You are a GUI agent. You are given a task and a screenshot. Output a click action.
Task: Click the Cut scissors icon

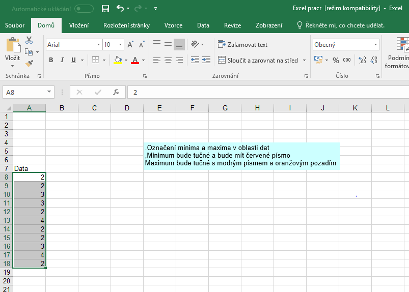pyautogui.click(x=29, y=40)
